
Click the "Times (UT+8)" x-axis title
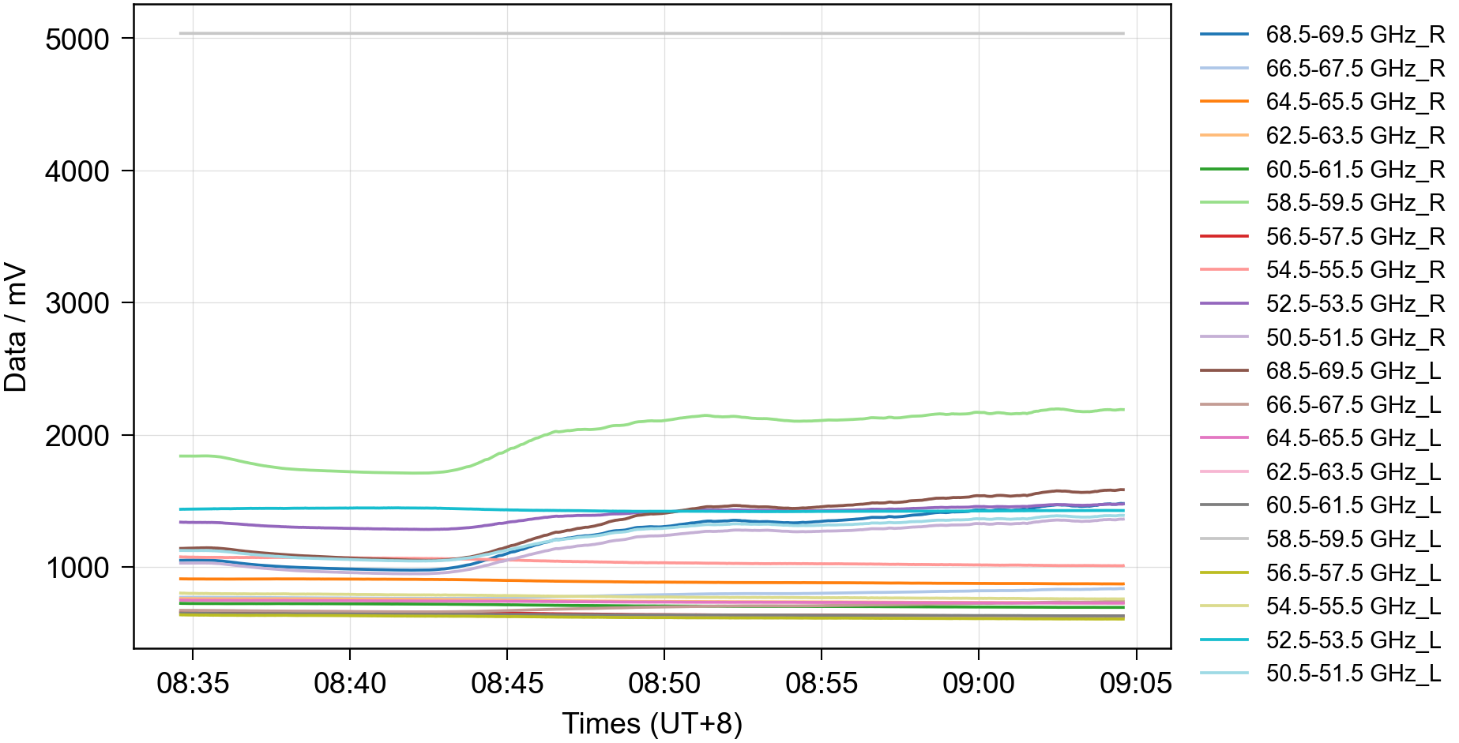(x=652, y=723)
